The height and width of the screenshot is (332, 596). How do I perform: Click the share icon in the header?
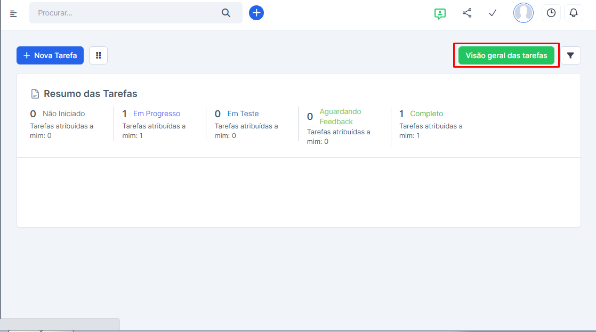(x=467, y=13)
